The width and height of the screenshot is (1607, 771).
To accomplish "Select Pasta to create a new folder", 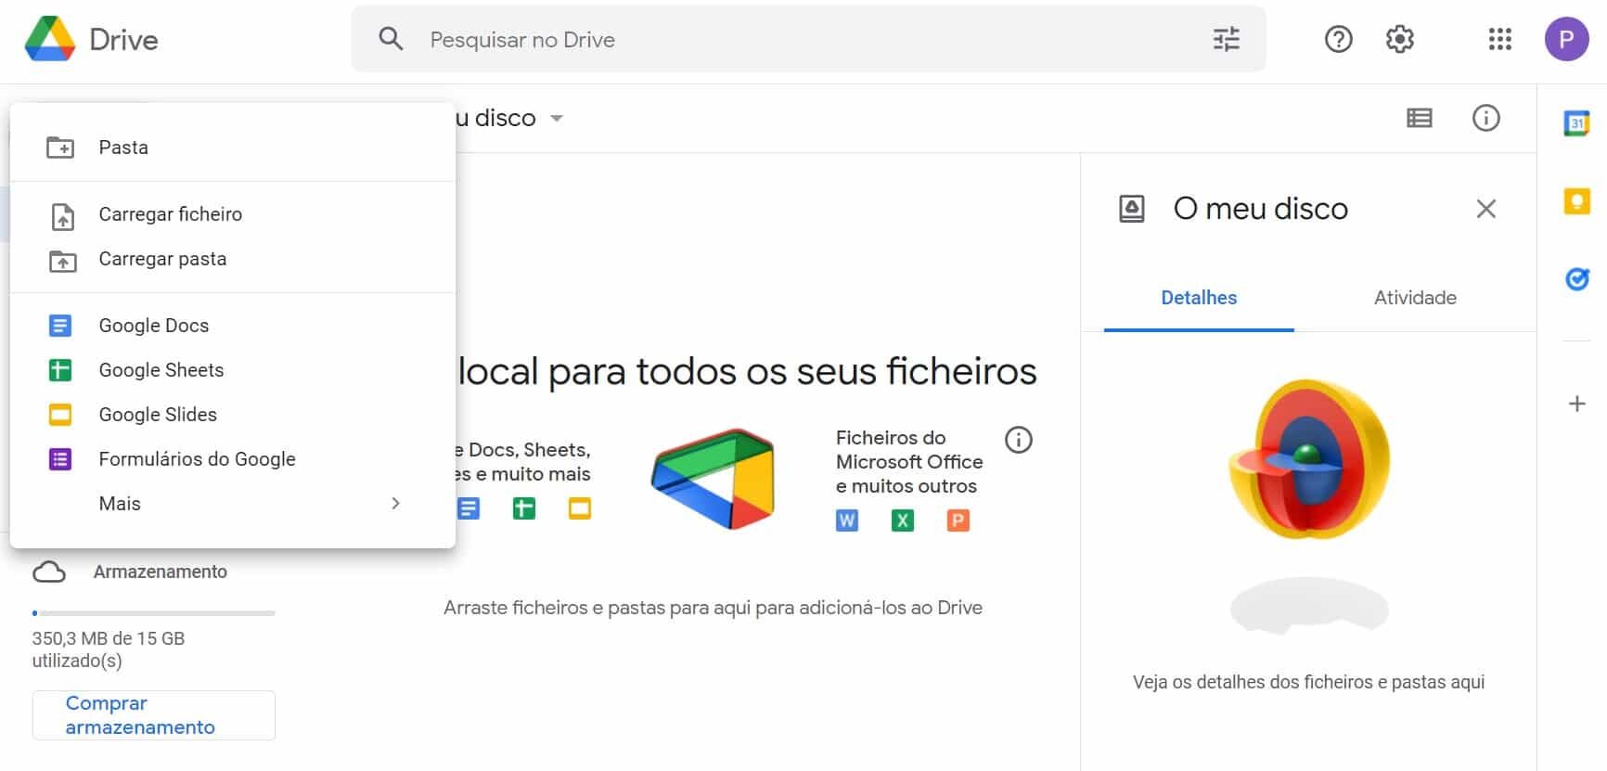I will click(232, 148).
